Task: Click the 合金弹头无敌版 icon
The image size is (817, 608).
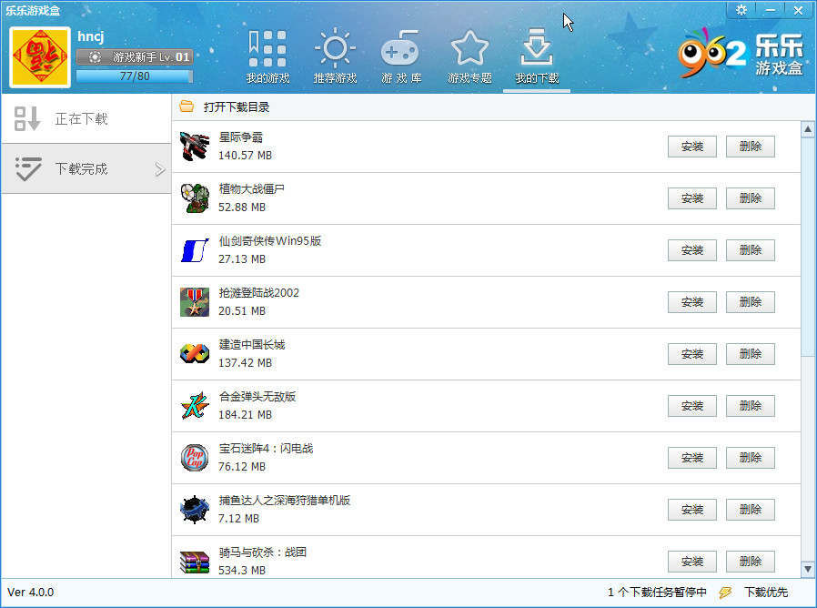Action: coord(195,406)
